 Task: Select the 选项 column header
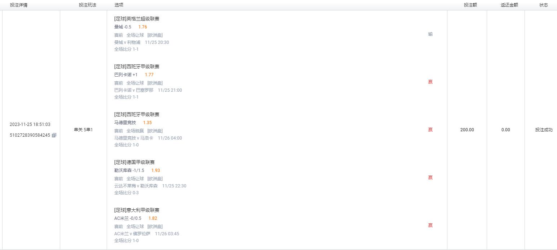119,5
